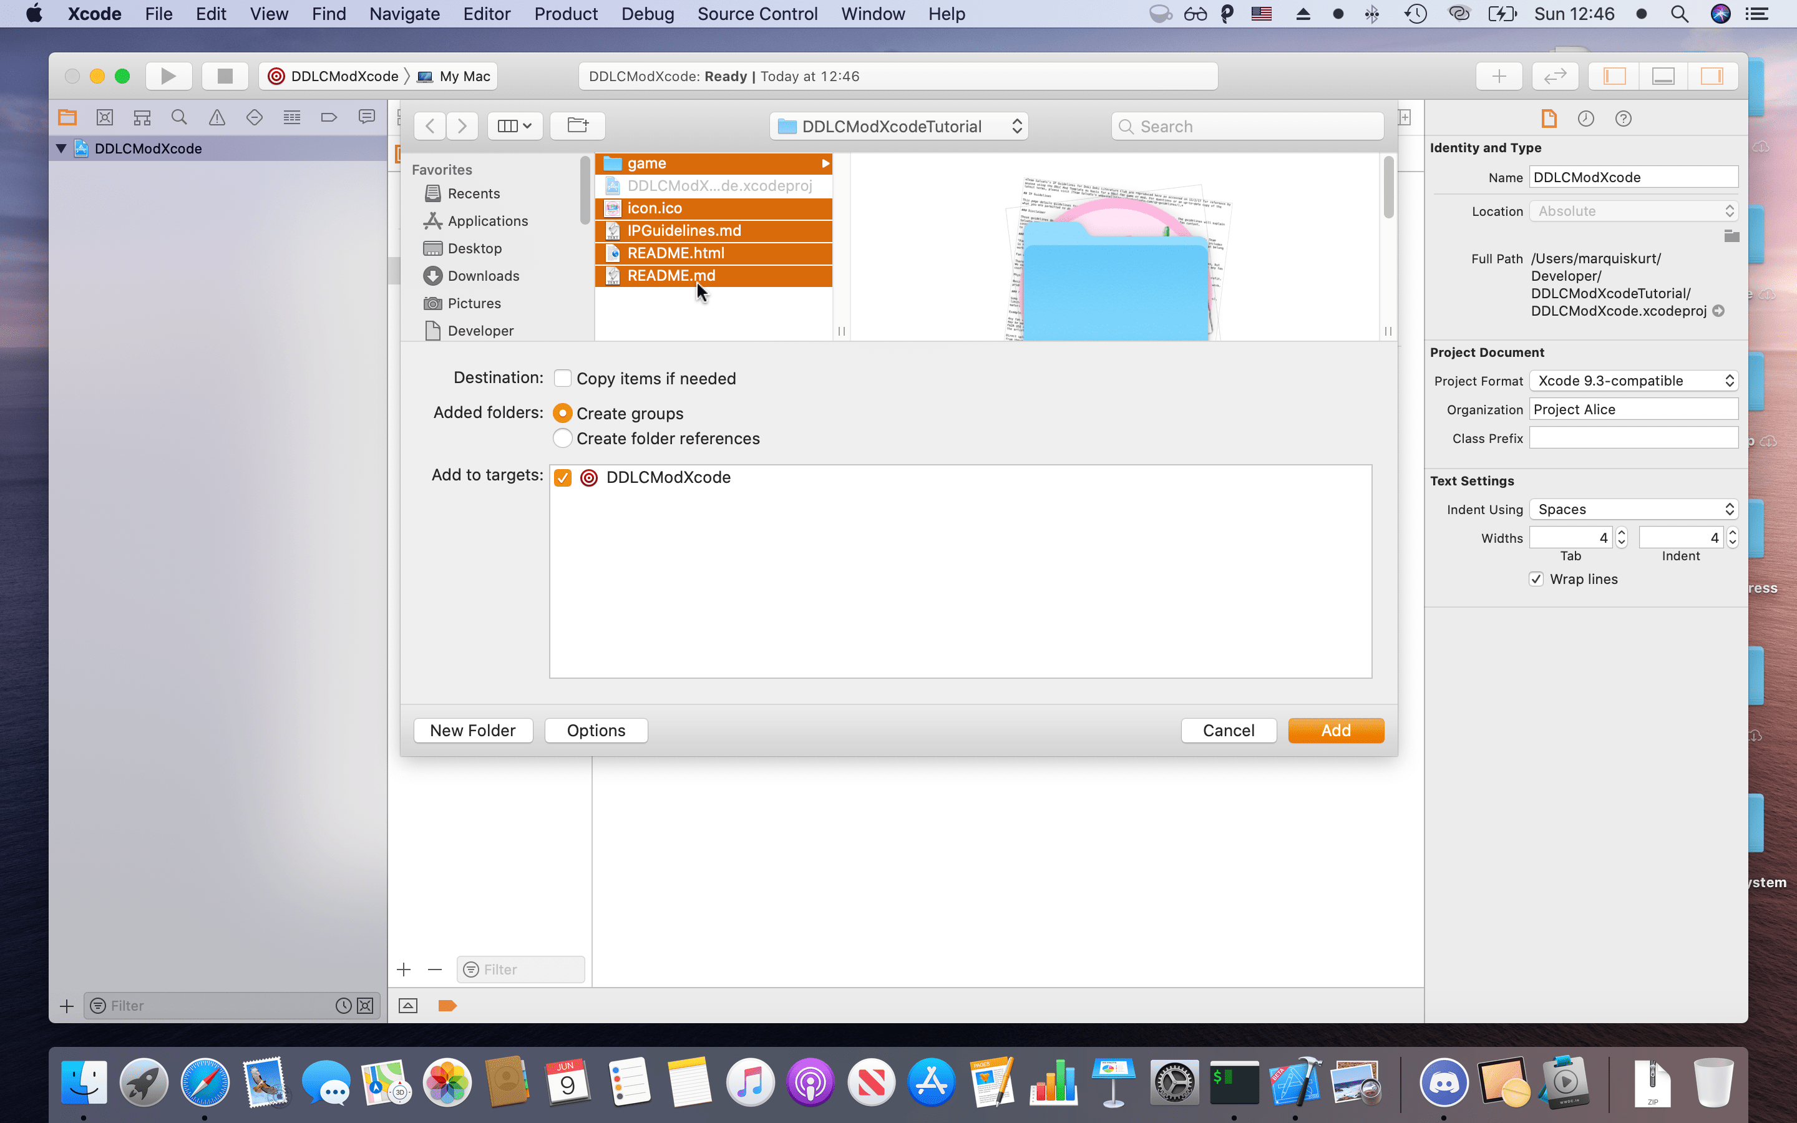1797x1123 pixels.
Task: Open the Debug menu
Action: pyautogui.click(x=648, y=14)
